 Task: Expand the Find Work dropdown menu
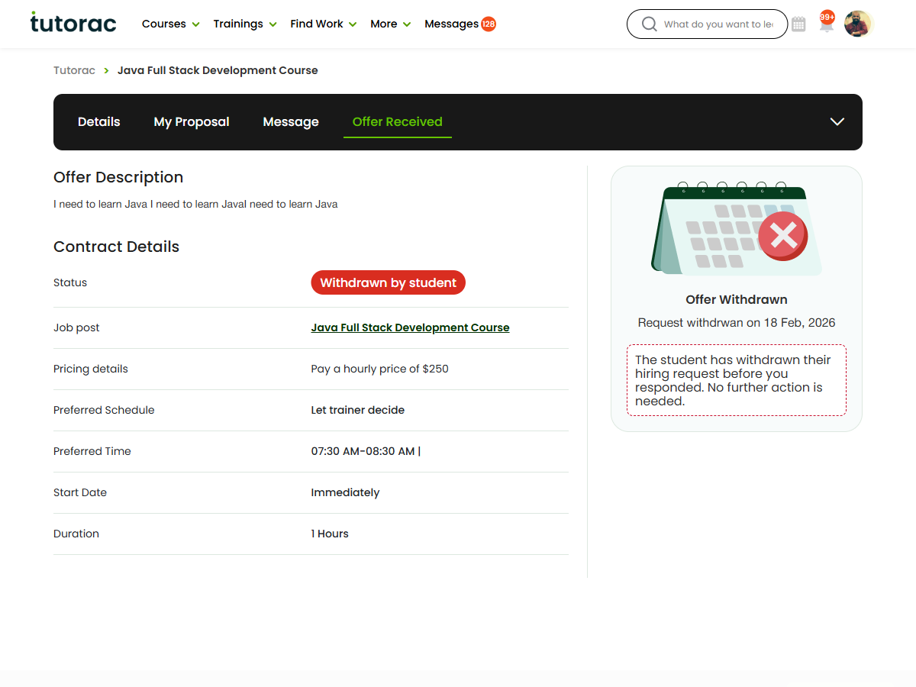[x=324, y=24]
